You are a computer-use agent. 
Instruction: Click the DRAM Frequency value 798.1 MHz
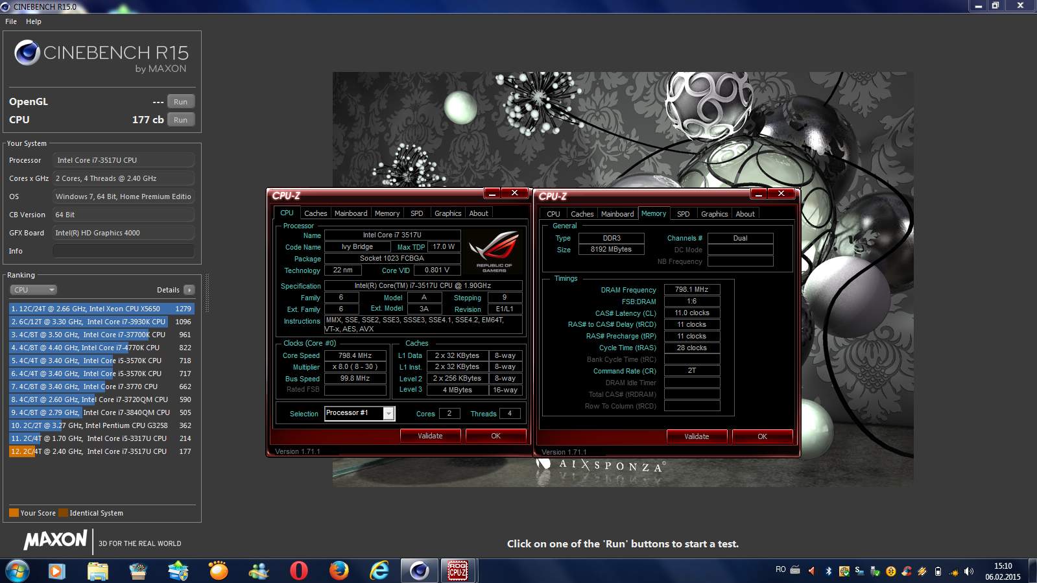tap(692, 290)
